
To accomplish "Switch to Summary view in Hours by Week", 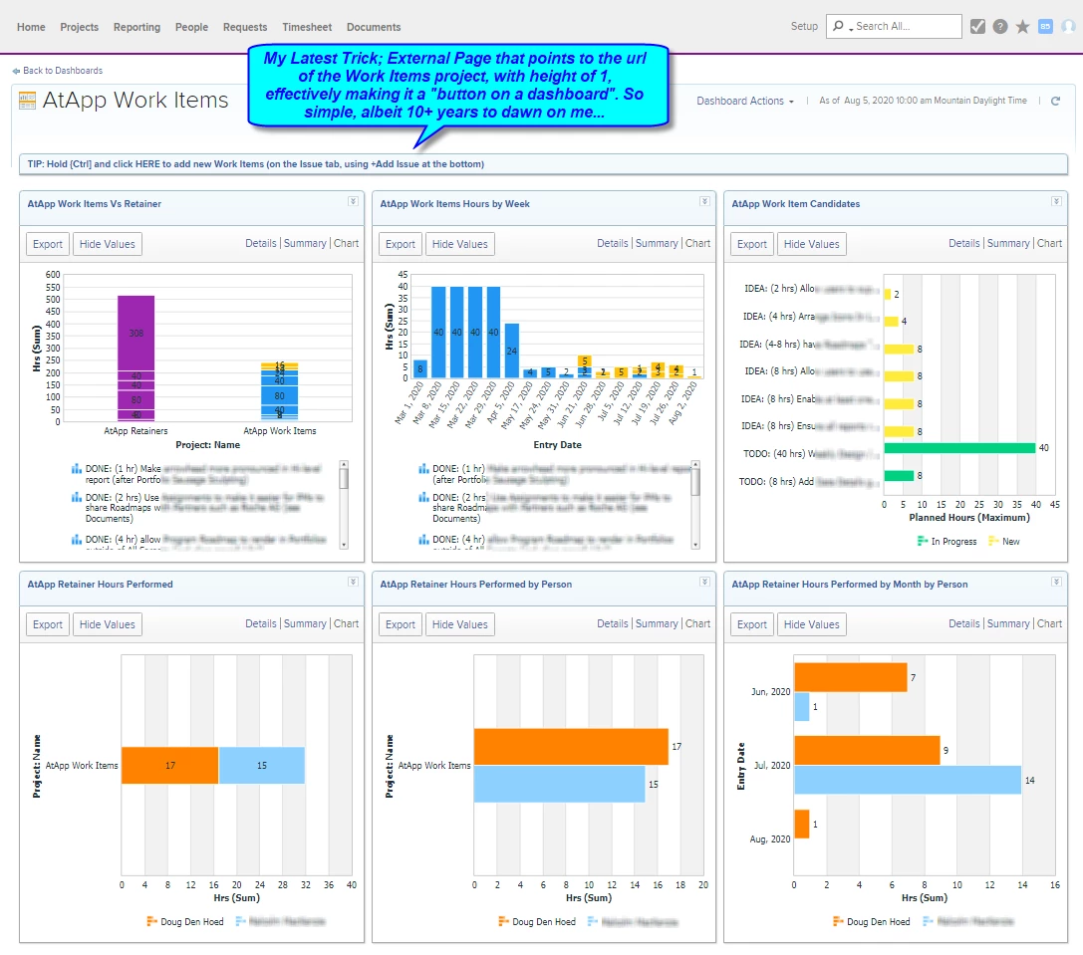I will coord(657,243).
